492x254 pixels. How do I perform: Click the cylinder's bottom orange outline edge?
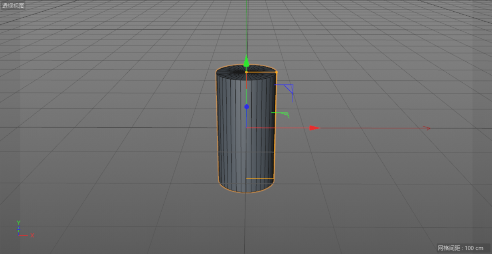click(x=246, y=193)
